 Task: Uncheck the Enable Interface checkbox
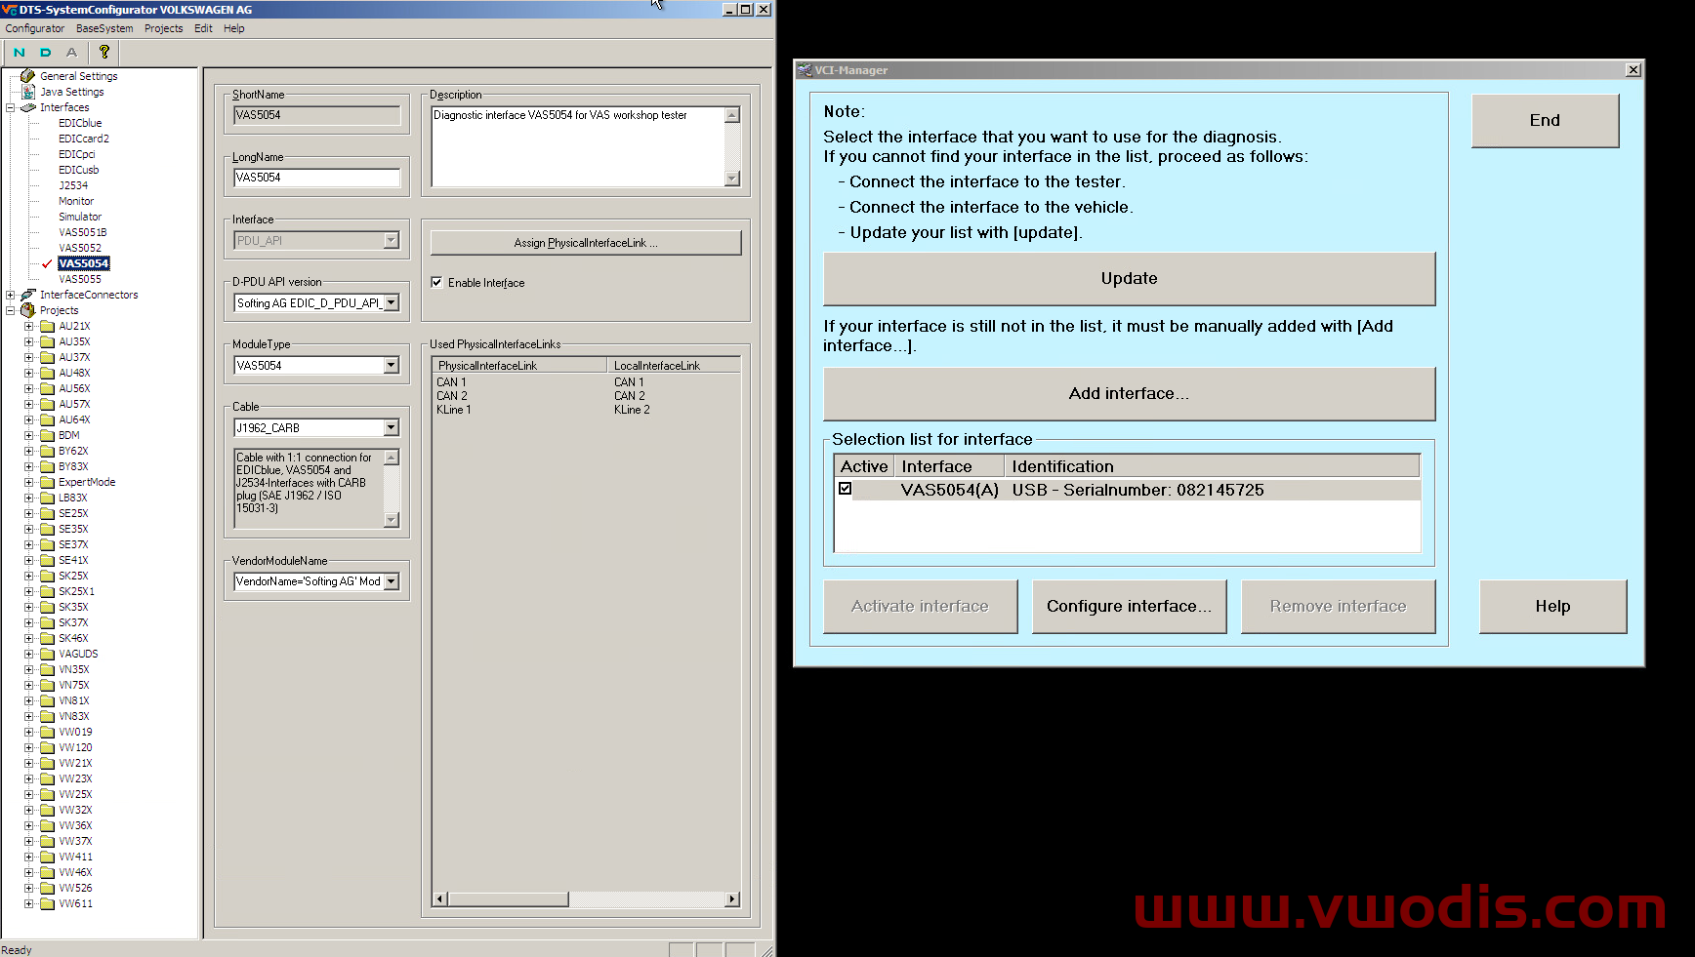coord(437,282)
